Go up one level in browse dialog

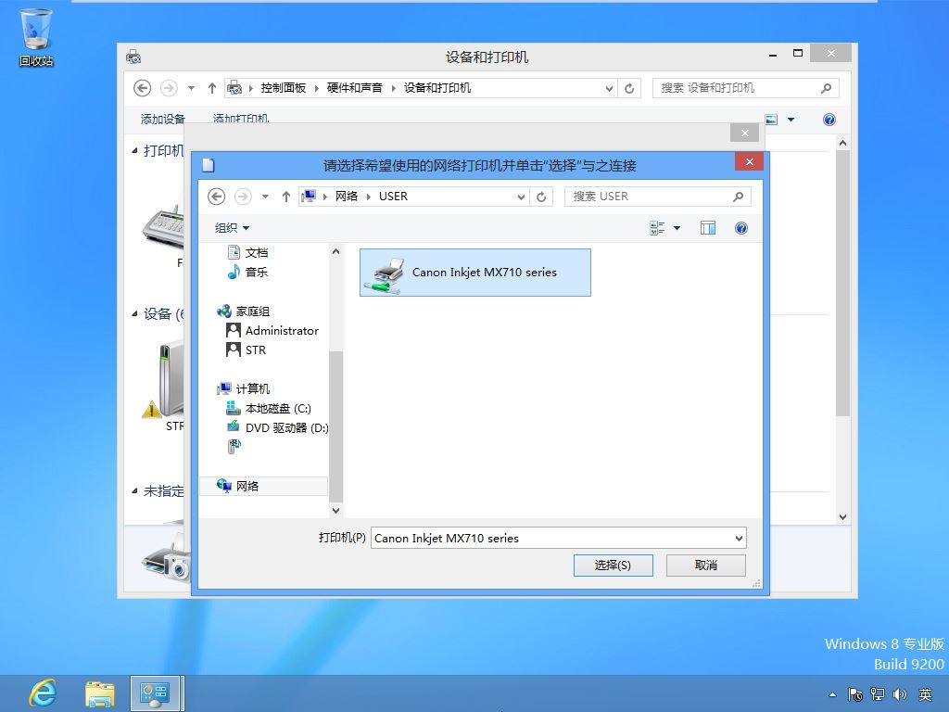(x=286, y=197)
